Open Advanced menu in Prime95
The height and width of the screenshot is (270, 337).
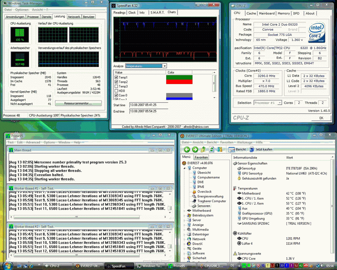[33, 142]
